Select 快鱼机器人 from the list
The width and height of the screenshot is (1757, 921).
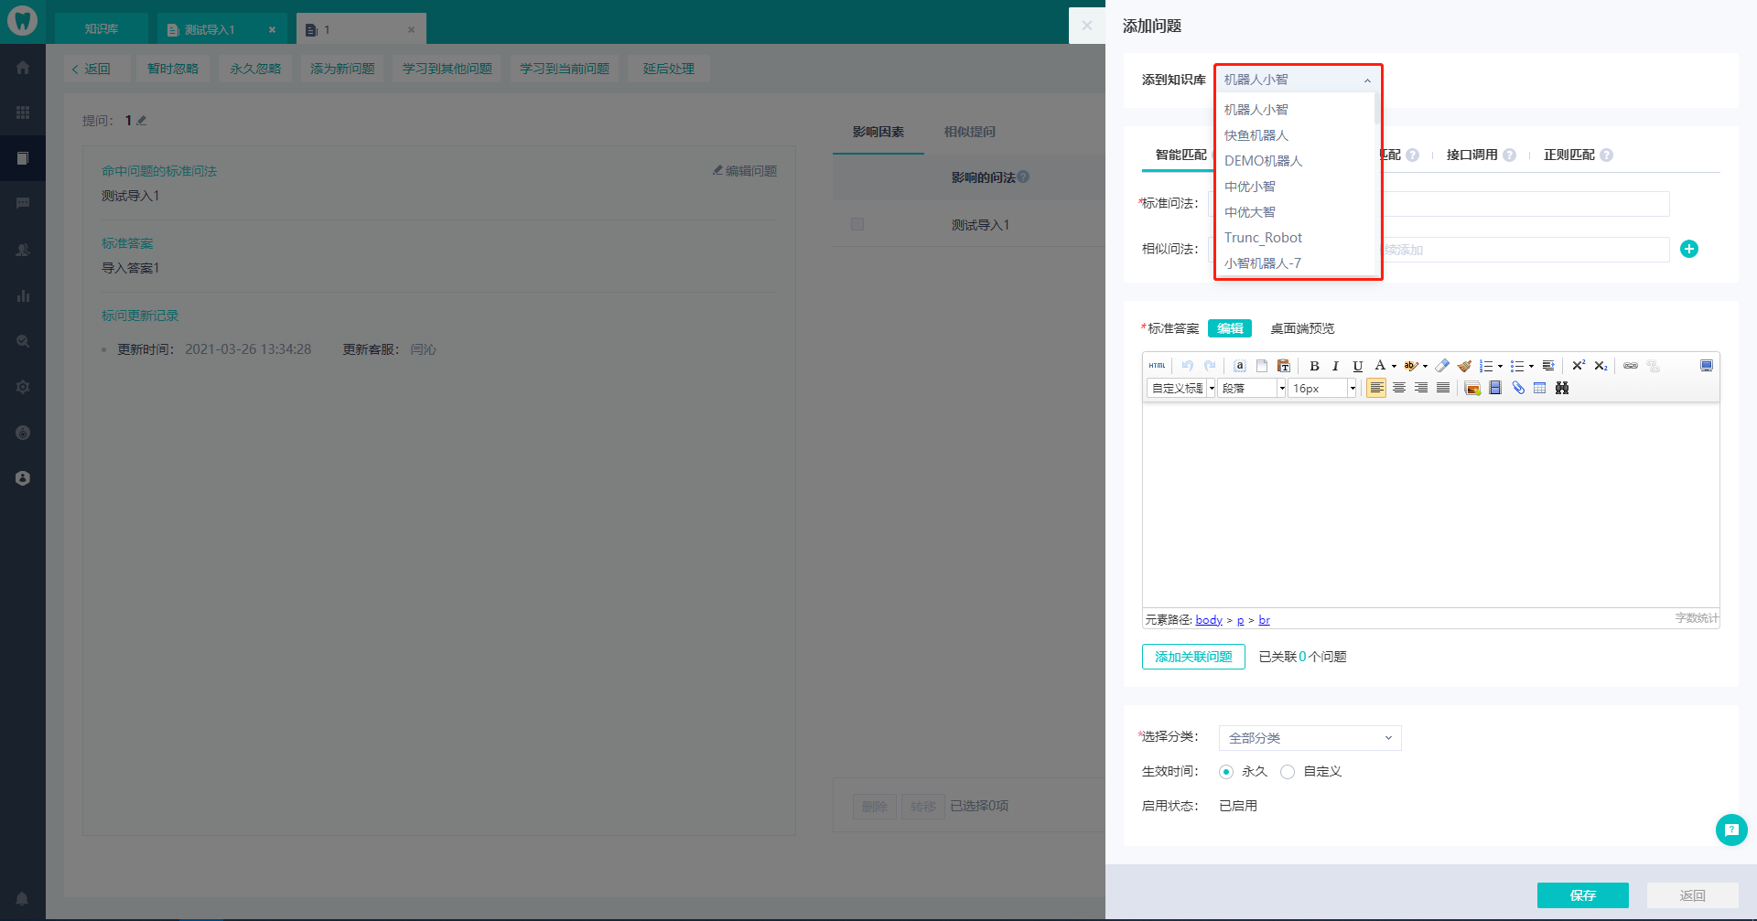point(1256,135)
